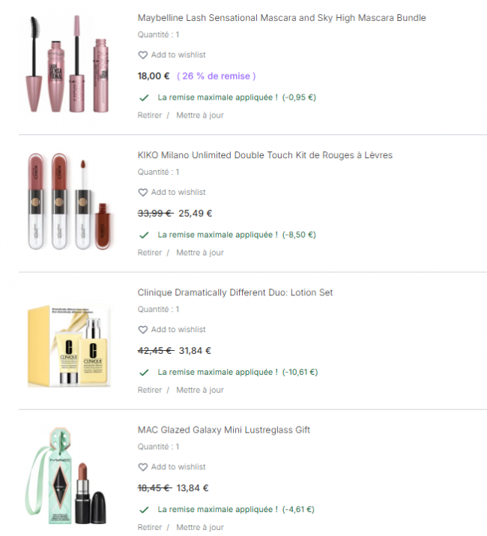
Task: Click Mettre à jour under the Clinique Lotion Set
Action: coord(200,390)
